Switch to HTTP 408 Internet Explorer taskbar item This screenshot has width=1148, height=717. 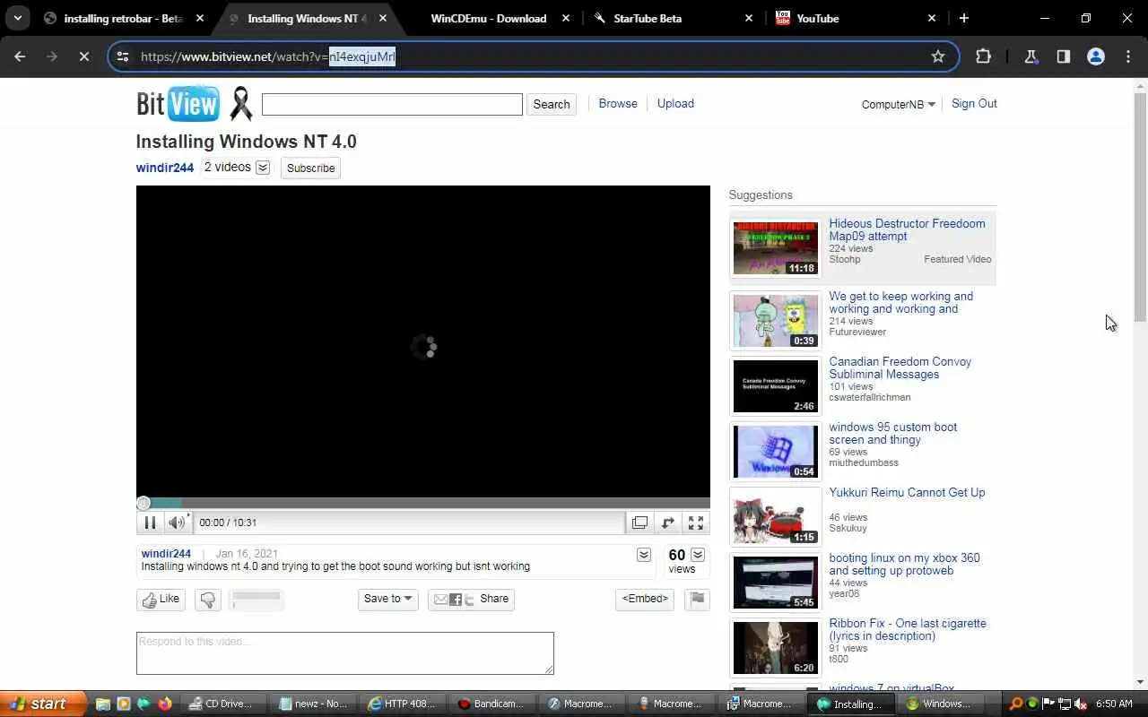pyautogui.click(x=403, y=704)
